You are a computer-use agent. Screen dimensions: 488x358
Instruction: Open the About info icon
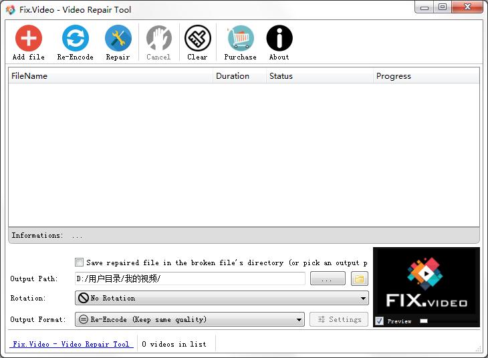tap(279, 38)
